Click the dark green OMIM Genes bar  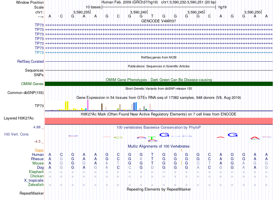tap(159, 84)
